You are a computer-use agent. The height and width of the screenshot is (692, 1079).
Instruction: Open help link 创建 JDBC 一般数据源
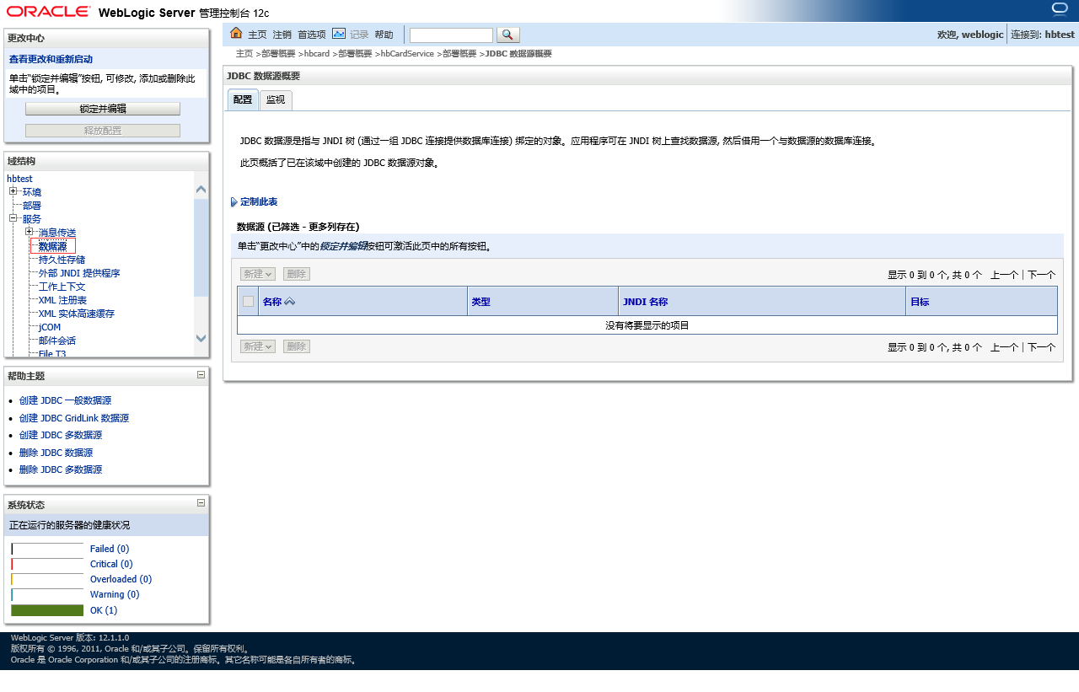[x=65, y=401]
